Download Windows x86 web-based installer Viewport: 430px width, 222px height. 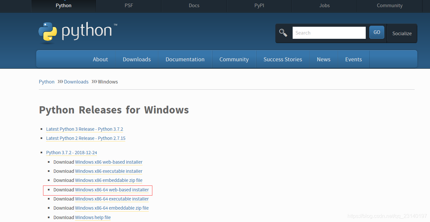(x=109, y=162)
